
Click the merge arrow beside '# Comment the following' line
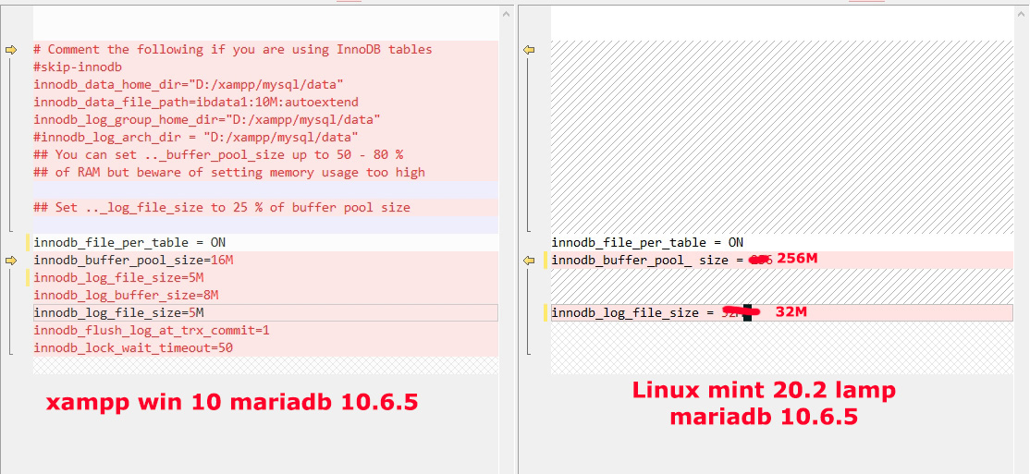pos(10,50)
